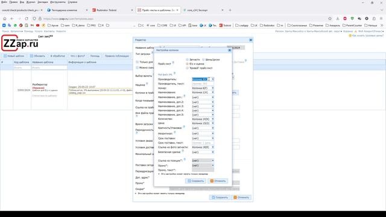The image size is (386, 217).
Task: Open the Цена column dropdown
Action: tap(213, 123)
